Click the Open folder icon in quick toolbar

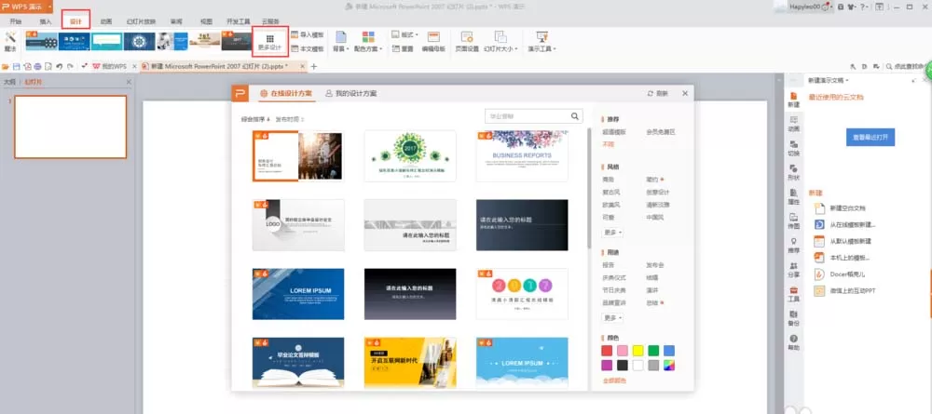point(6,66)
